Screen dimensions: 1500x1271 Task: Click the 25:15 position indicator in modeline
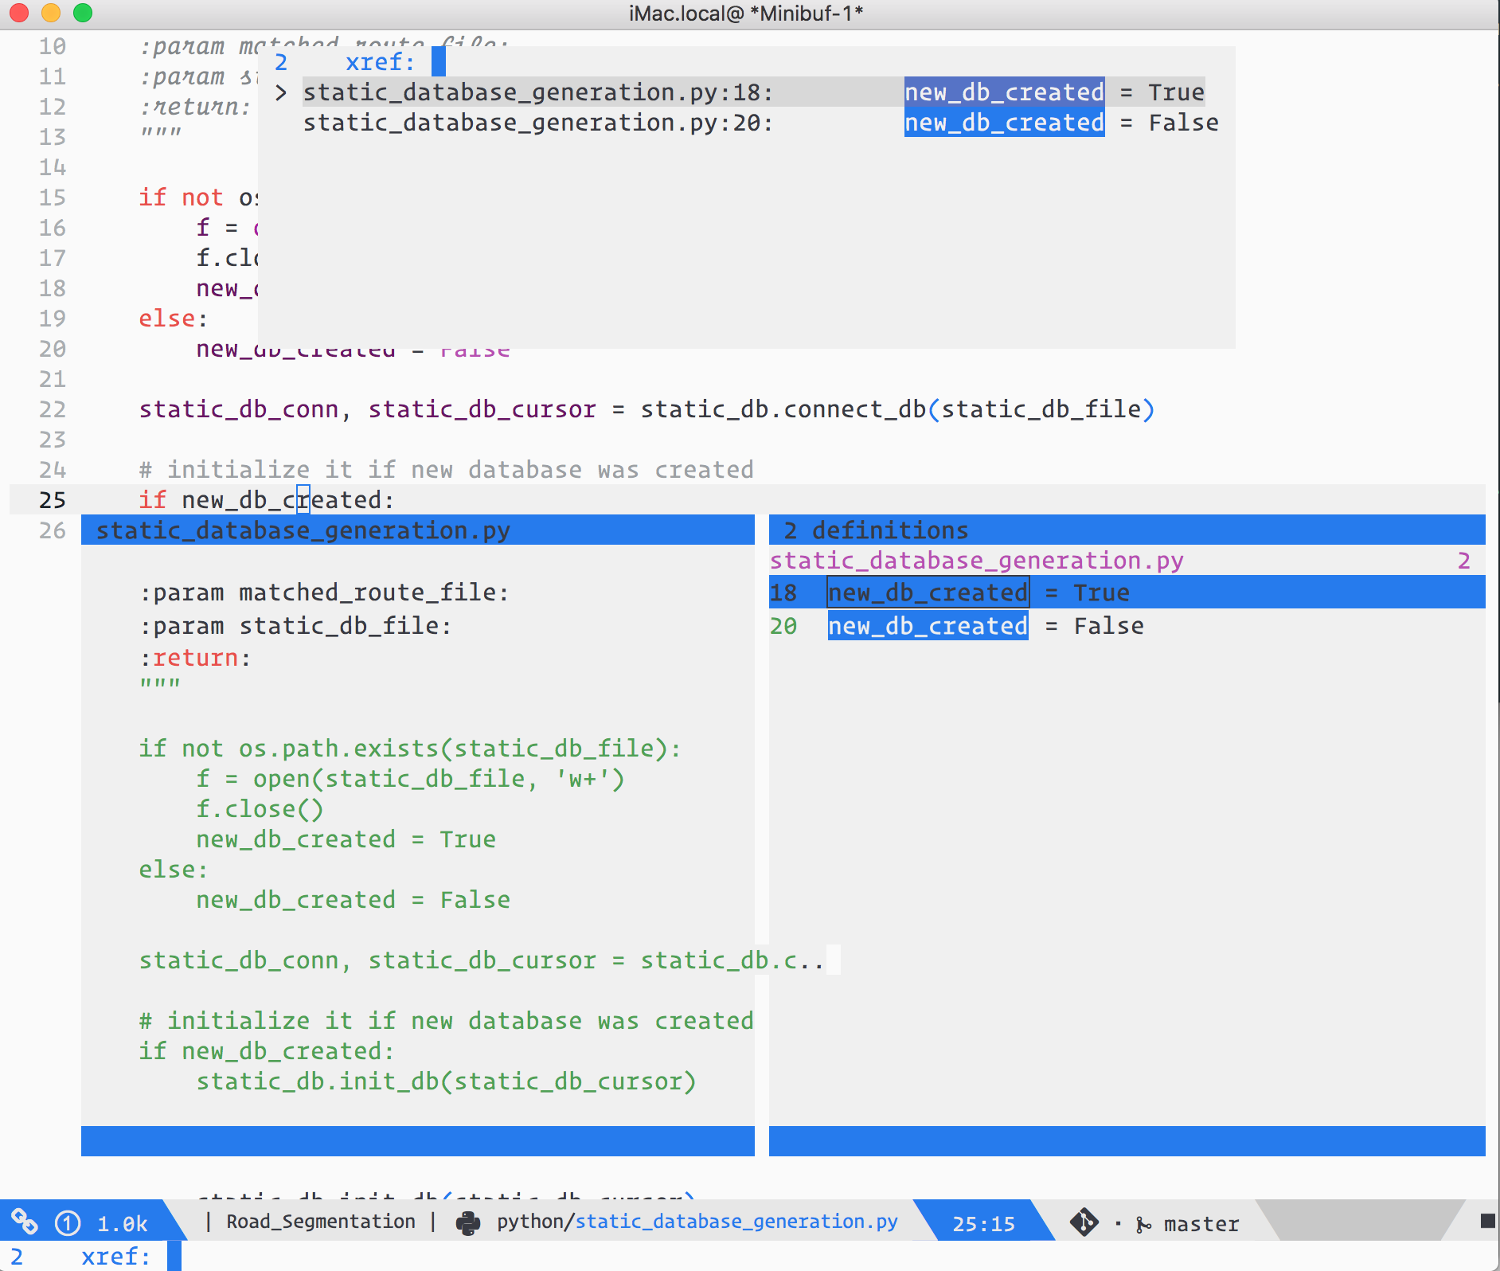click(x=986, y=1222)
